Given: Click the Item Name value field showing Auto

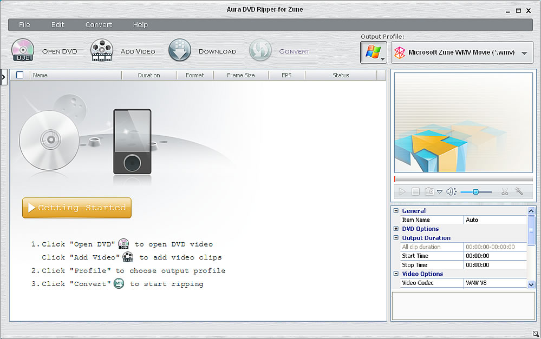Looking at the screenshot, I should point(495,220).
